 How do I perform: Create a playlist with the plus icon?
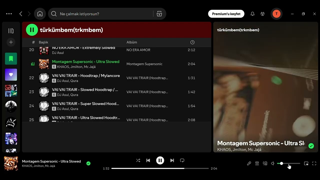pyautogui.click(x=11, y=42)
